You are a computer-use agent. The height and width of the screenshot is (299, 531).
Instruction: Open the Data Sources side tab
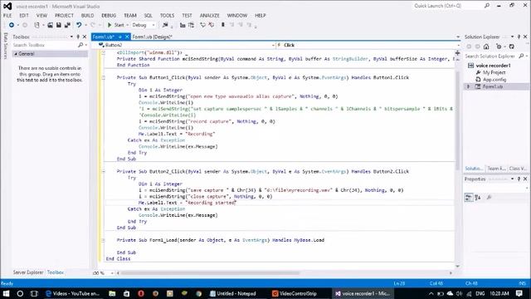(6, 46)
